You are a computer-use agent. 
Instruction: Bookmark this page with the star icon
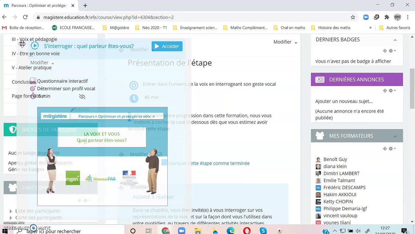tap(353, 17)
